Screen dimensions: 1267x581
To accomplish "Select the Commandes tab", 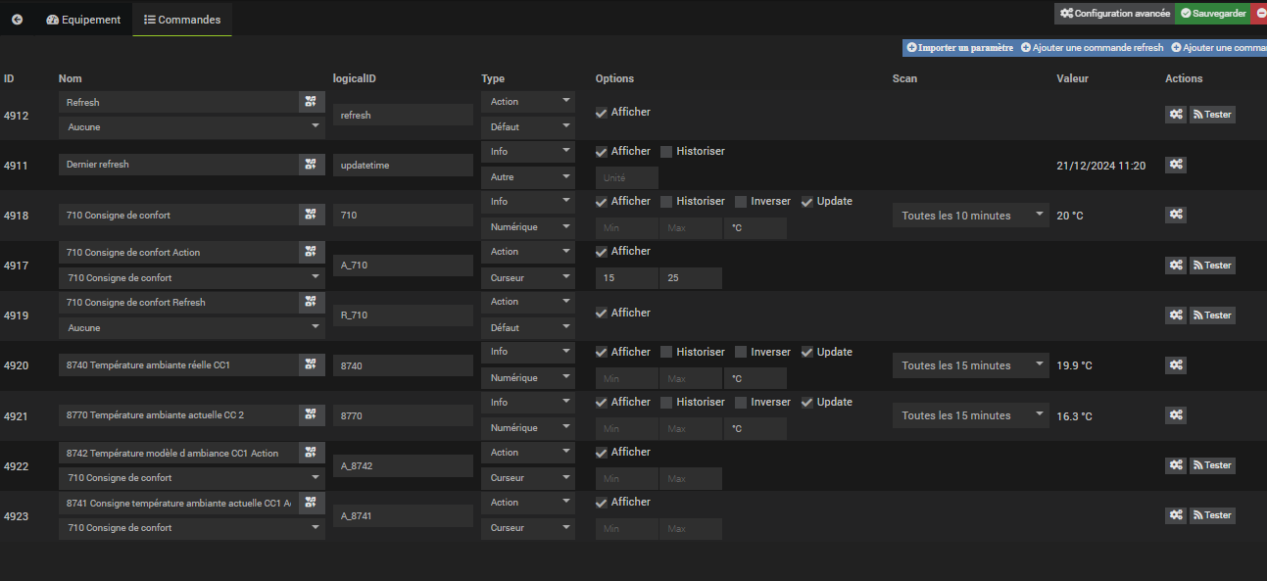I will coord(182,20).
